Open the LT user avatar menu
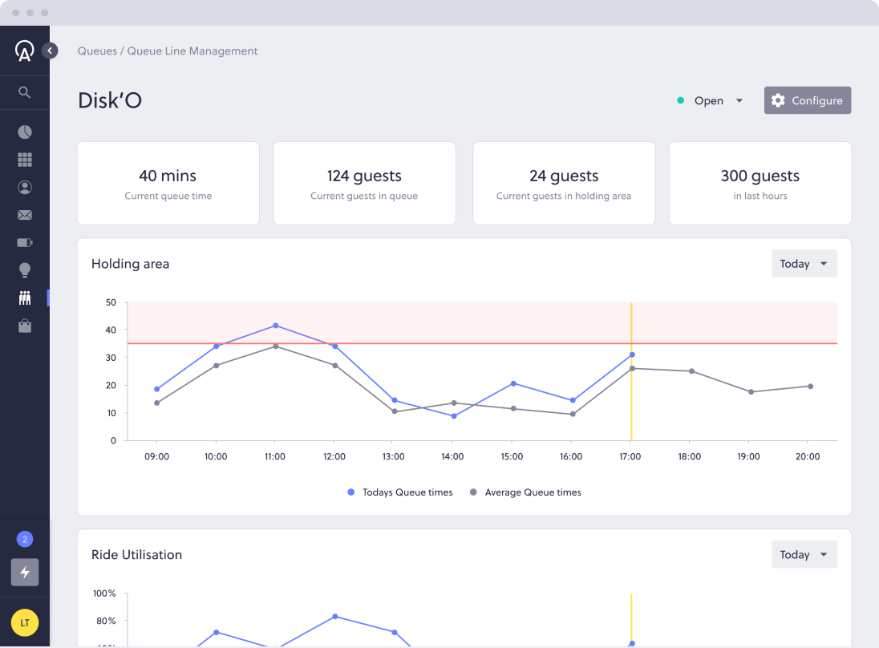 (24, 622)
